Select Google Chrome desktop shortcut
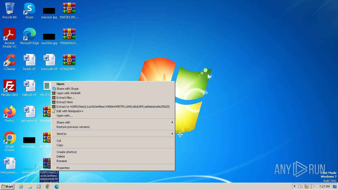This screenshot has width=338, height=190. pyautogui.click(x=10, y=141)
